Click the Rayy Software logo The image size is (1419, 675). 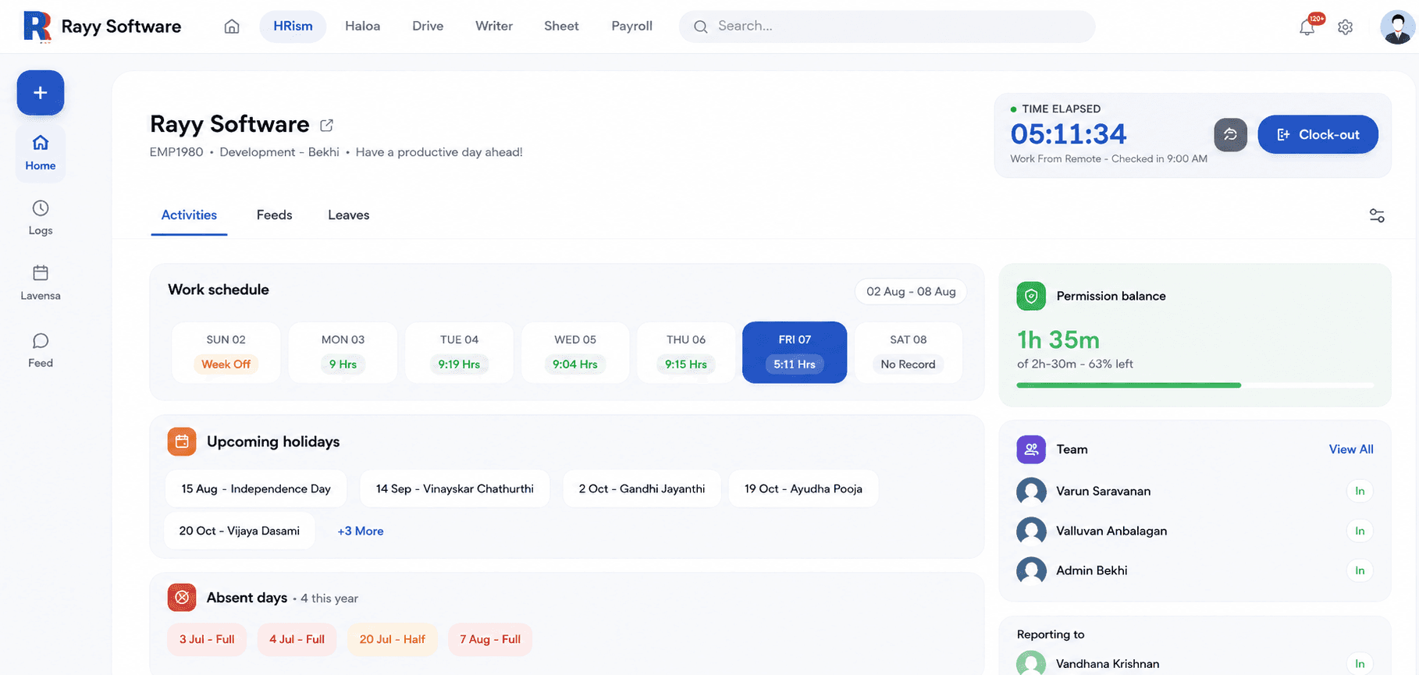click(37, 27)
